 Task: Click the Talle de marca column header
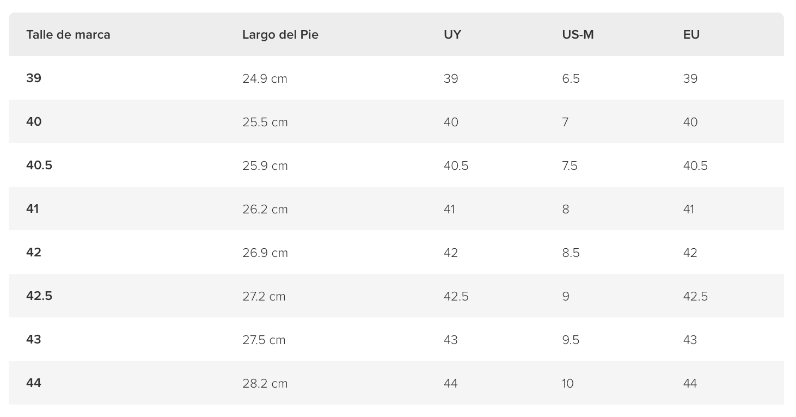(68, 35)
